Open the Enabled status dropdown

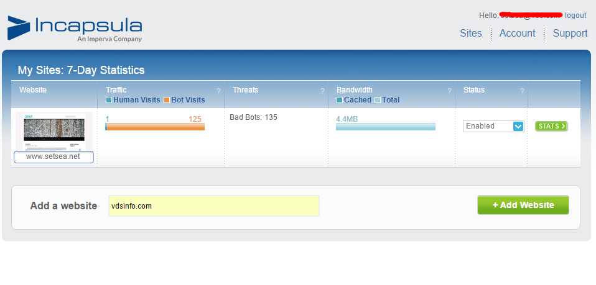pos(493,127)
